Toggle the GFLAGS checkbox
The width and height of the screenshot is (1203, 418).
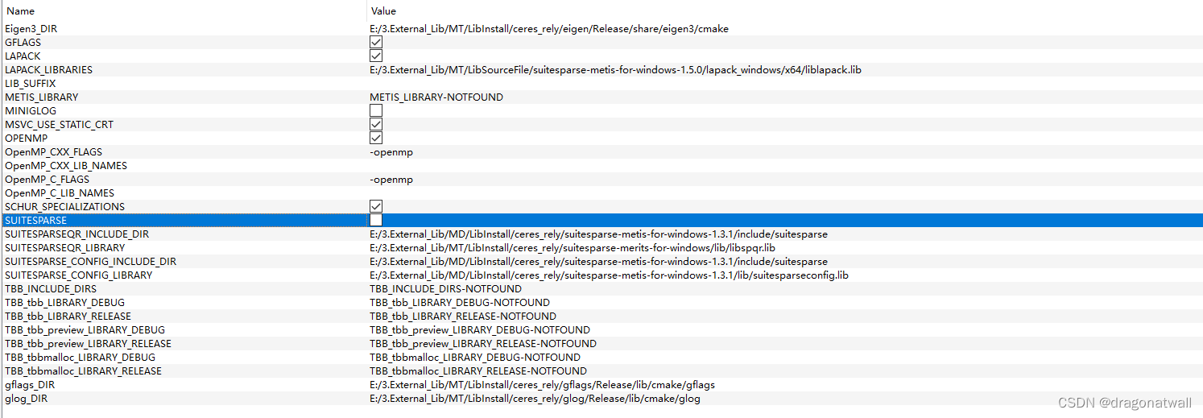[x=376, y=42]
